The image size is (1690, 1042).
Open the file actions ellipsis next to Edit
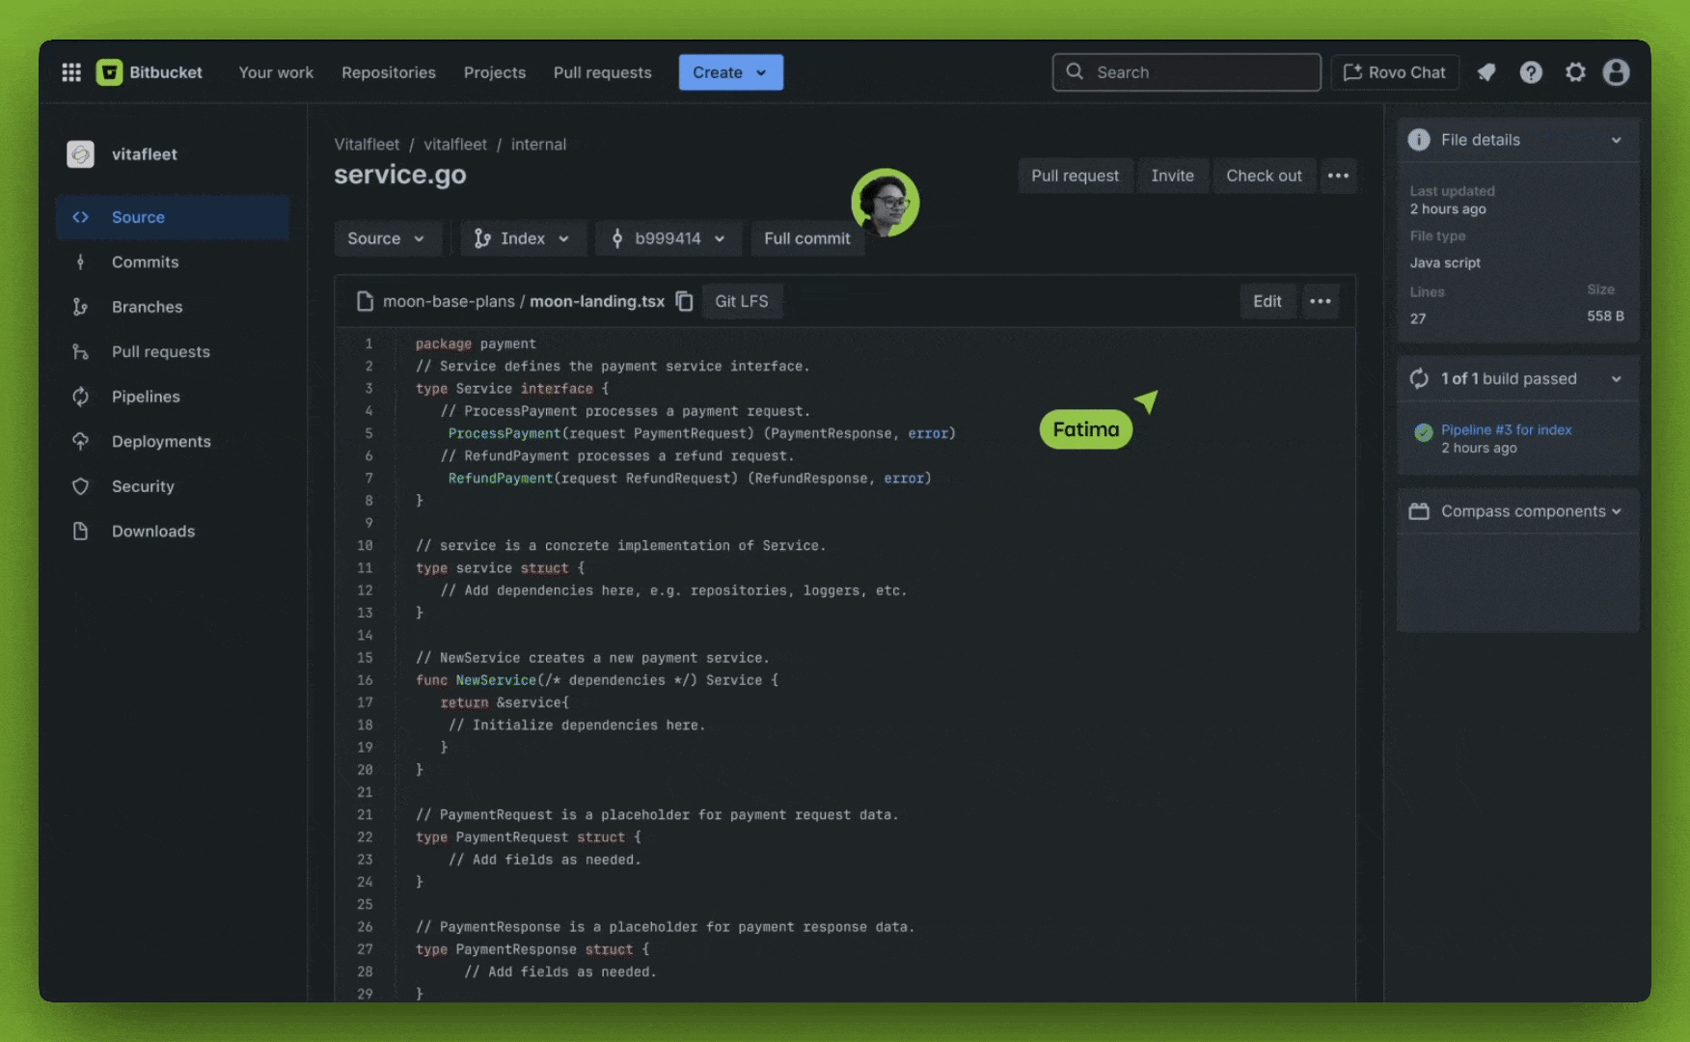(x=1321, y=301)
